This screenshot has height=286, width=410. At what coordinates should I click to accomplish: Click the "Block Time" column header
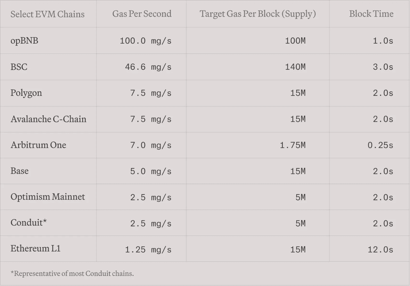[x=371, y=14]
